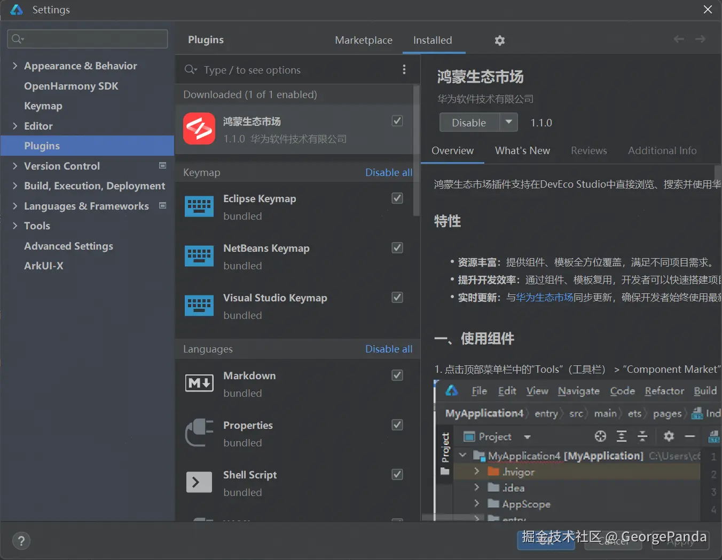Expand the Tools settings node
Viewport: 722px width, 560px height.
(15, 226)
